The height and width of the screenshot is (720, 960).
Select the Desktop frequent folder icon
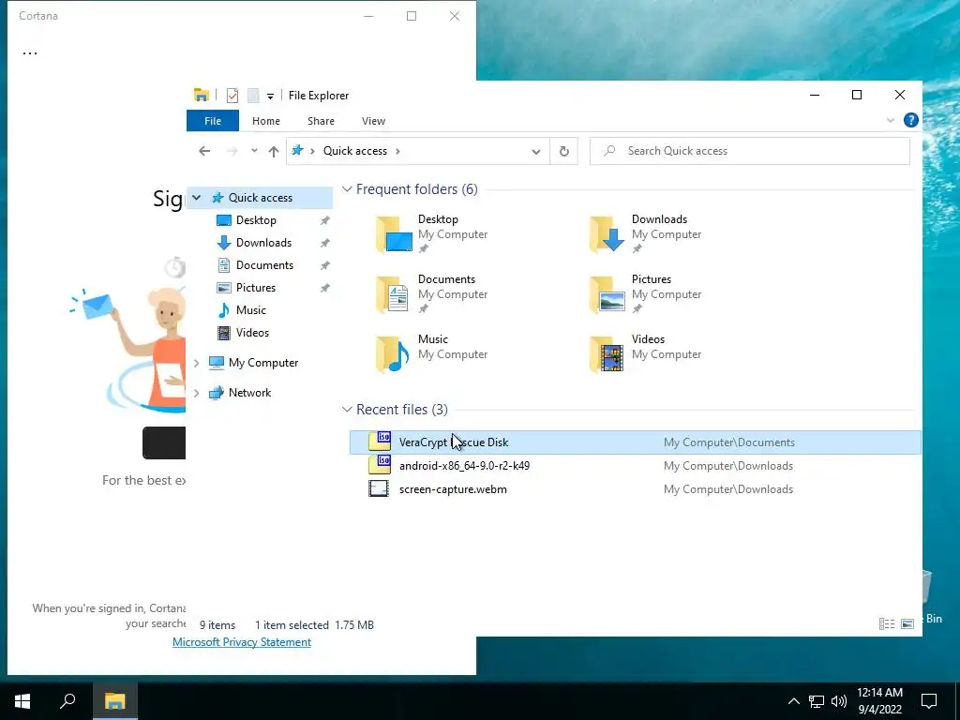coord(395,233)
